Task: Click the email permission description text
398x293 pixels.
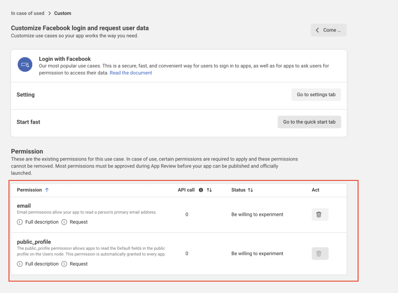Action: click(87, 212)
